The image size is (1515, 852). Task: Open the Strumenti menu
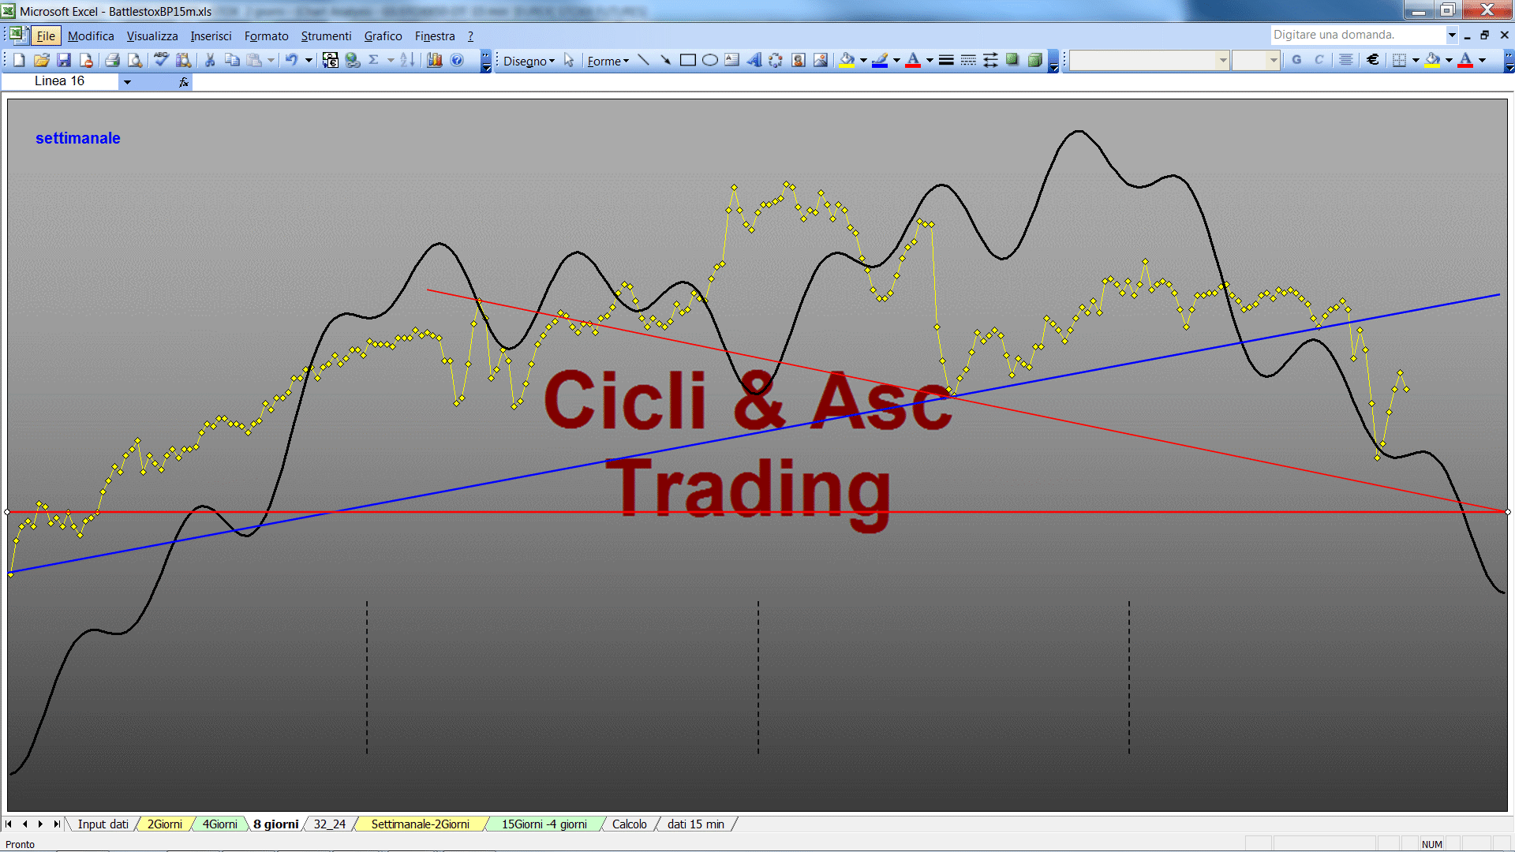tap(326, 35)
